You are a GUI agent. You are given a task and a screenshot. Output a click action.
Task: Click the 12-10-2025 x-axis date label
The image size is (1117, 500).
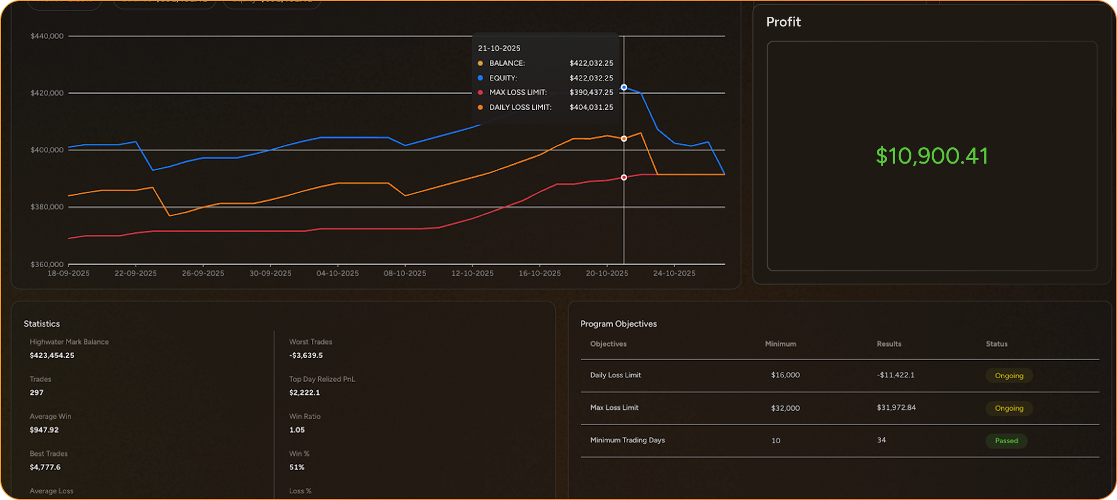472,273
